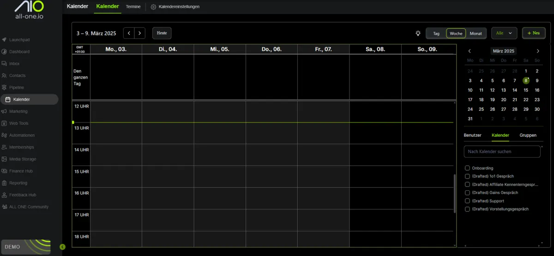Image resolution: width=554 pixels, height=256 pixels.
Task: Switch view to Woche
Action: (x=456, y=34)
